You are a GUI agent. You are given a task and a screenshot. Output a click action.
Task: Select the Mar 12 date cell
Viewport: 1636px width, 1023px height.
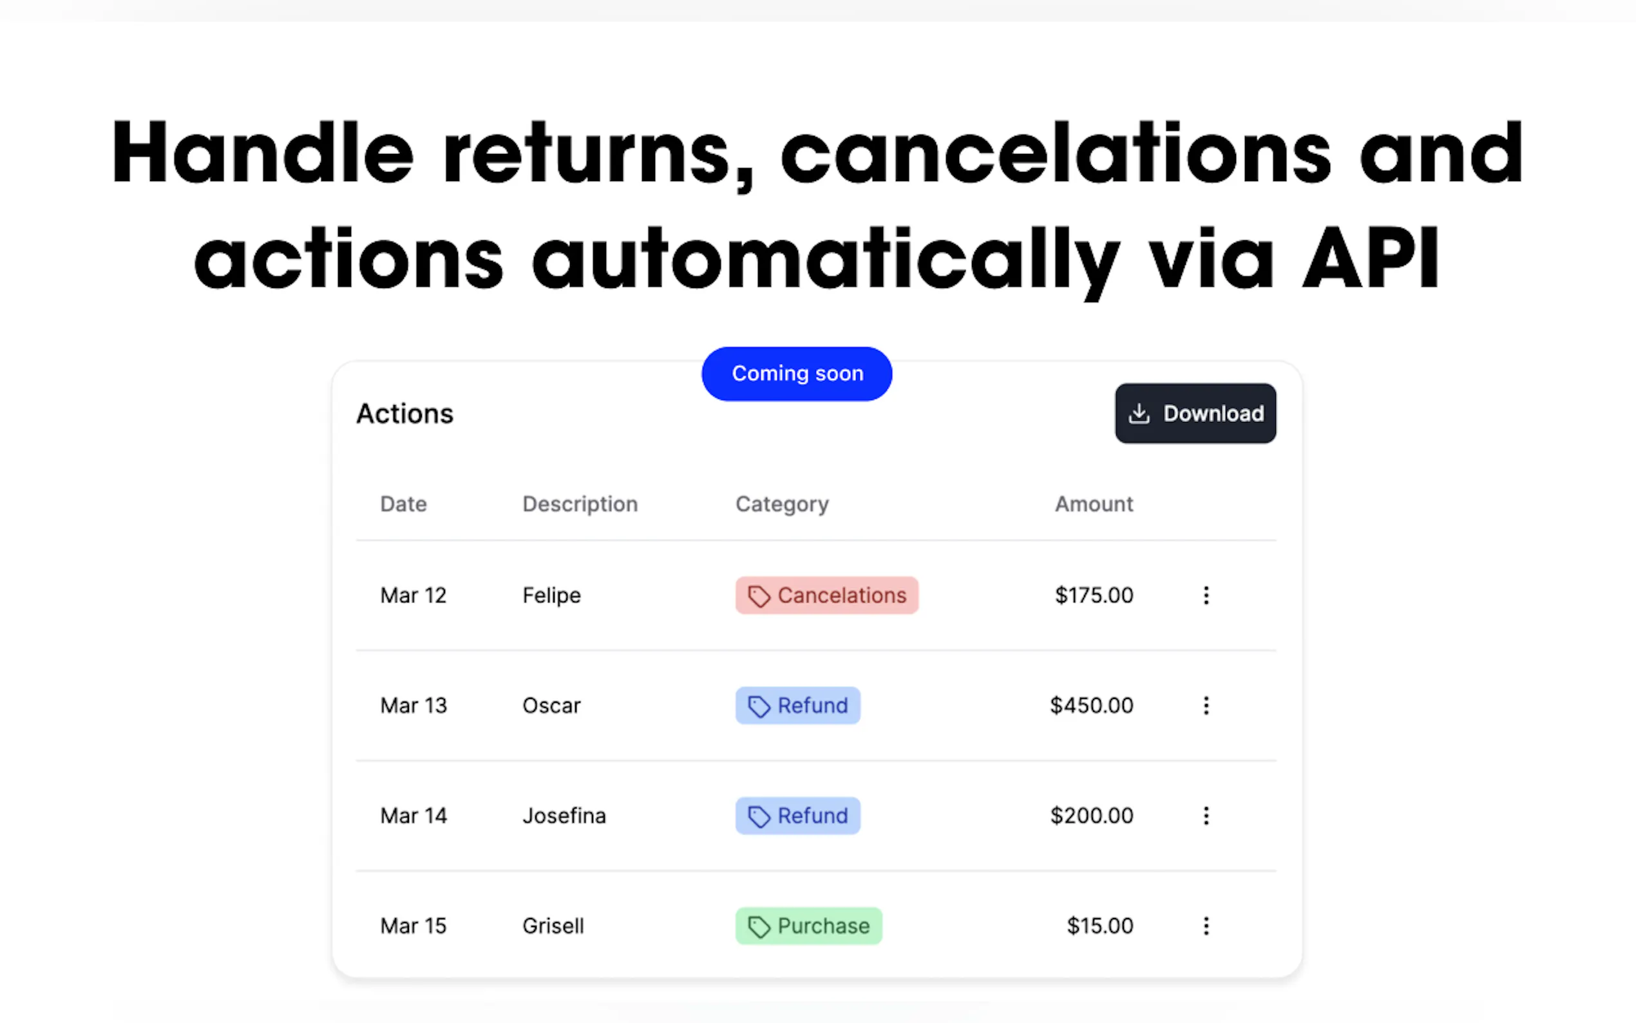tap(414, 595)
